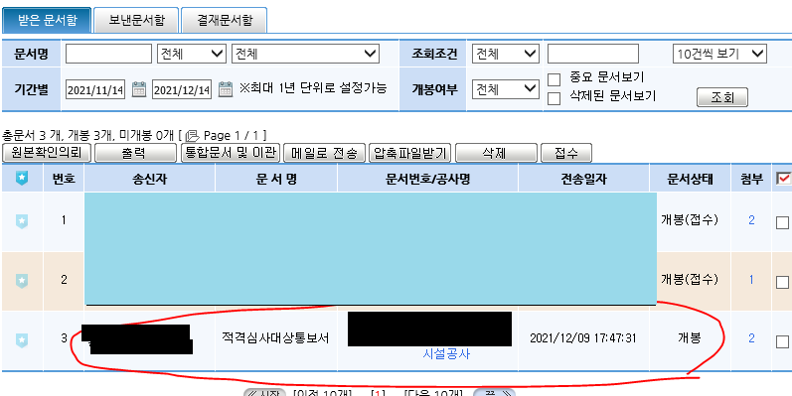Click 송신자 column header
The image size is (792, 396).
click(149, 179)
